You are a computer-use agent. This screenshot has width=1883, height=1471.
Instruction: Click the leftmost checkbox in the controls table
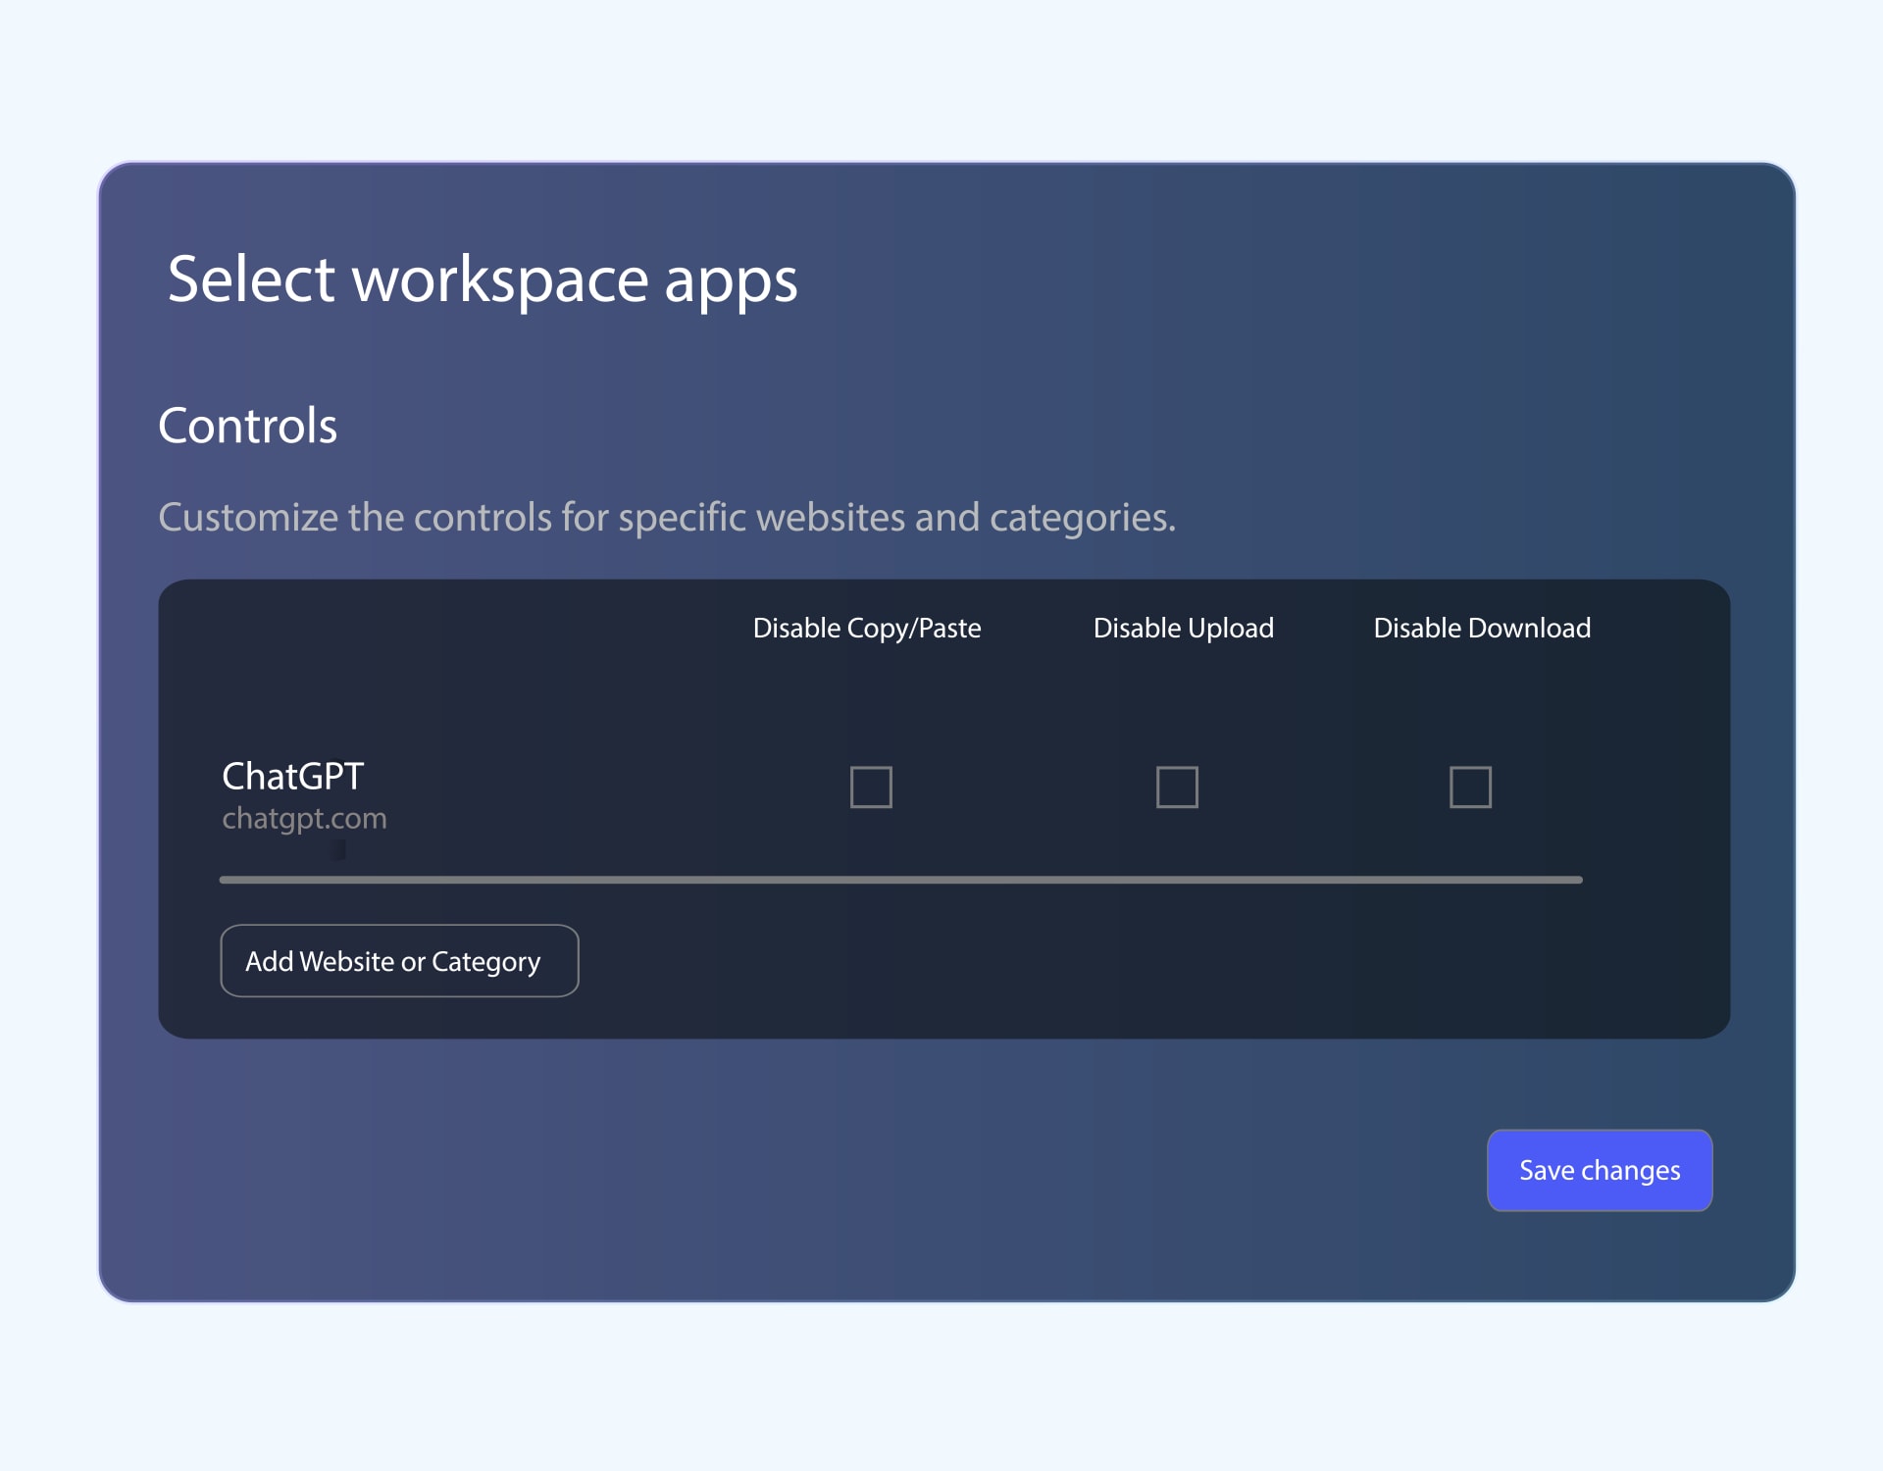click(x=871, y=786)
